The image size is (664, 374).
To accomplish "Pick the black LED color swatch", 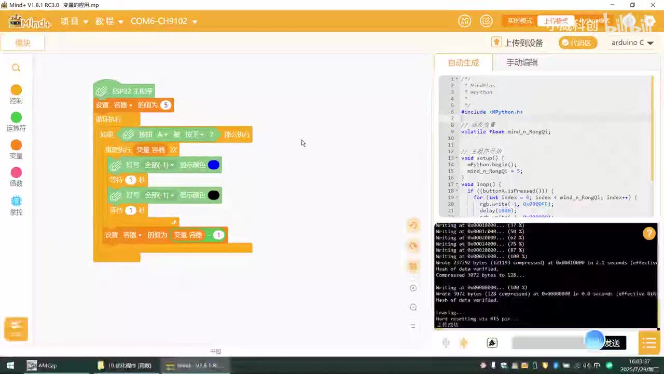I will click(214, 195).
